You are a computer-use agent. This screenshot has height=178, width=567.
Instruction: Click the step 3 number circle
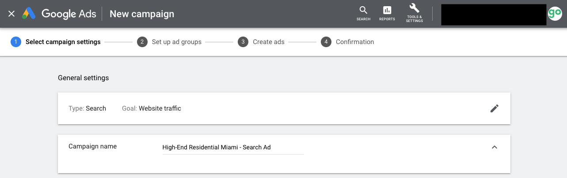coord(243,42)
